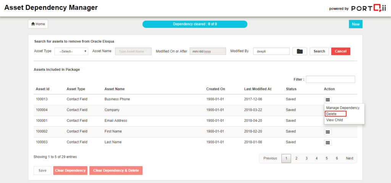
Task: Click Clear Dependency & Delete button
Action: 116,170
